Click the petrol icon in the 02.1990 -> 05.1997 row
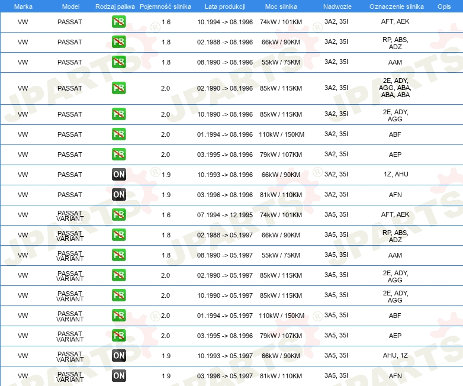Image resolution: width=463 pixels, height=386 pixels. pos(118,275)
